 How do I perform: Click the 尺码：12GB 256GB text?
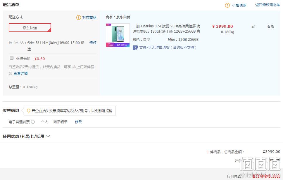tap(183, 40)
